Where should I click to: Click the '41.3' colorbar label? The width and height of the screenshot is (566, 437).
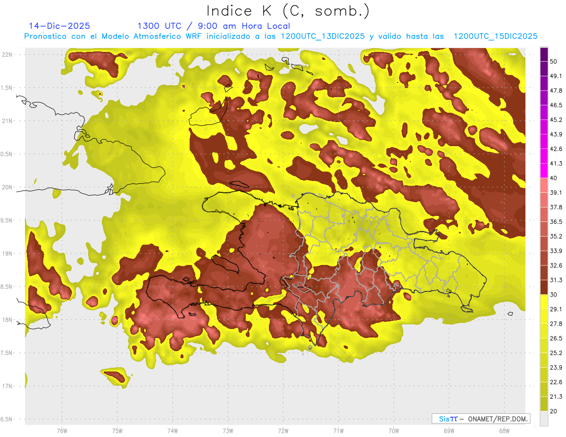(x=556, y=164)
